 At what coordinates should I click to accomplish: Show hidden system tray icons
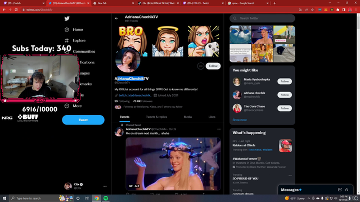coord(309,198)
